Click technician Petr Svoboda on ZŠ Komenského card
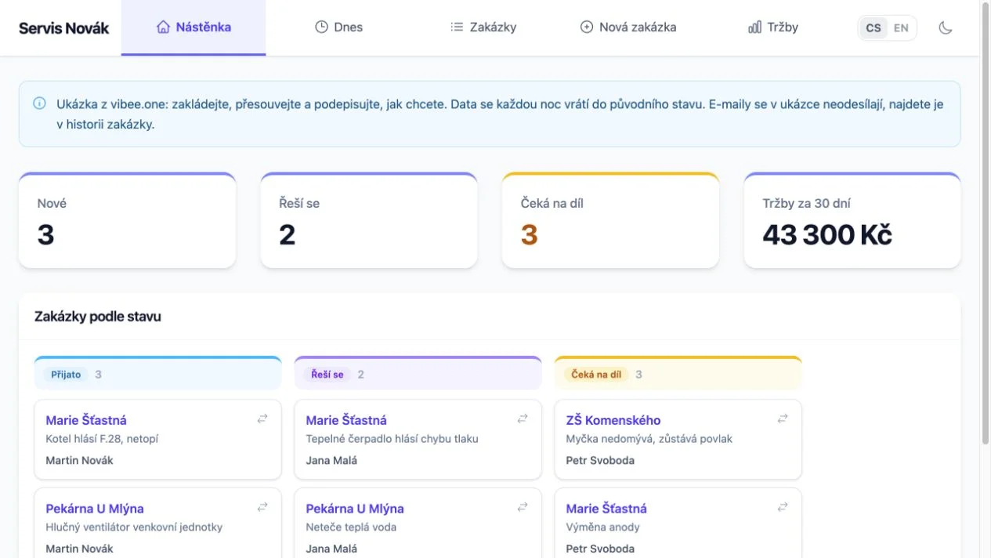Viewport: 991px width, 558px height. [x=600, y=461]
